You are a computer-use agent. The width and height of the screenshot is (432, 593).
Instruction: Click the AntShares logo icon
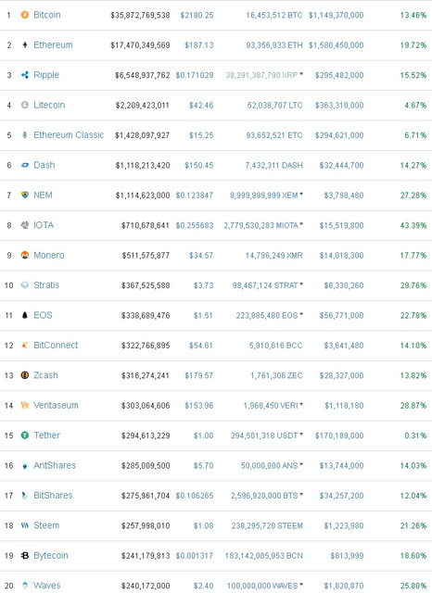point(25,465)
